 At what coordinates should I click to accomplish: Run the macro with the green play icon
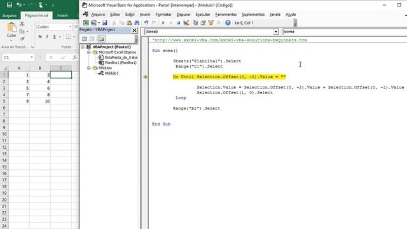[163, 23]
